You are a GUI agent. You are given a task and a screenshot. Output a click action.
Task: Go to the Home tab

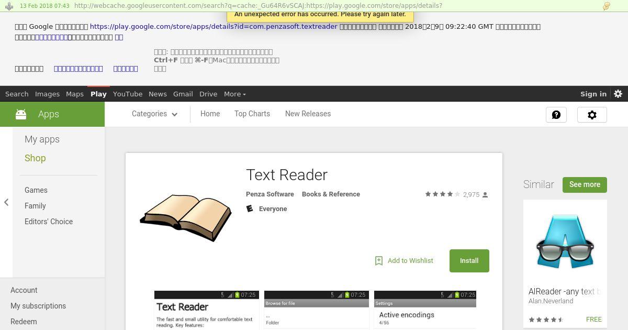click(x=210, y=114)
